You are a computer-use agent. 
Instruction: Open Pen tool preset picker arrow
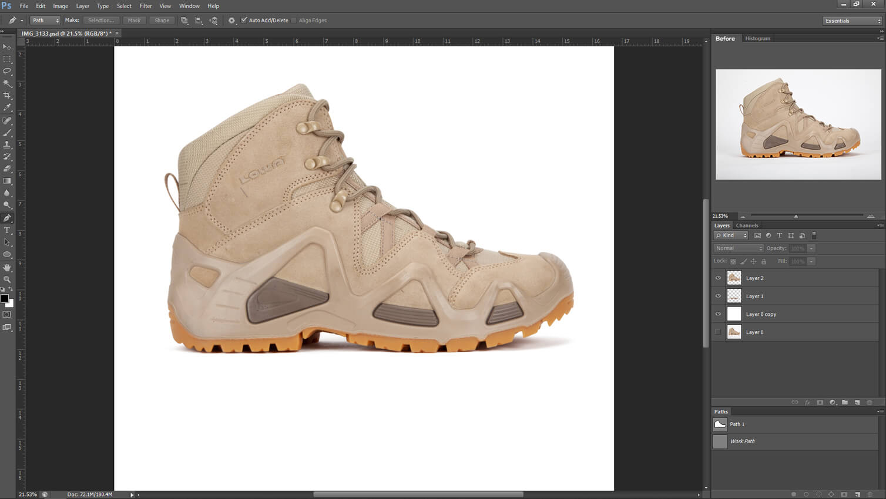pyautogui.click(x=22, y=21)
